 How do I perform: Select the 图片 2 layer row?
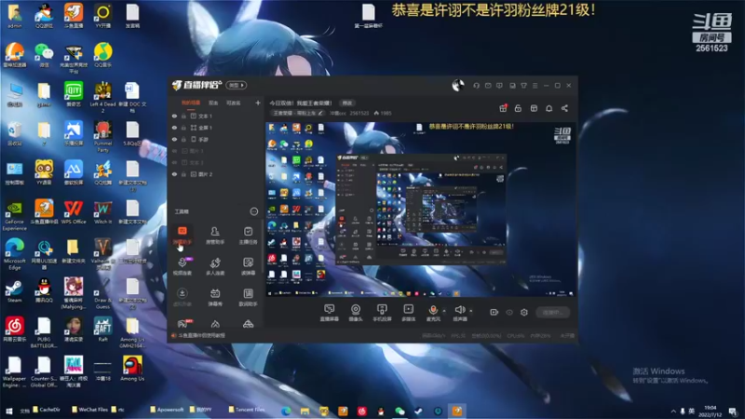click(216, 174)
